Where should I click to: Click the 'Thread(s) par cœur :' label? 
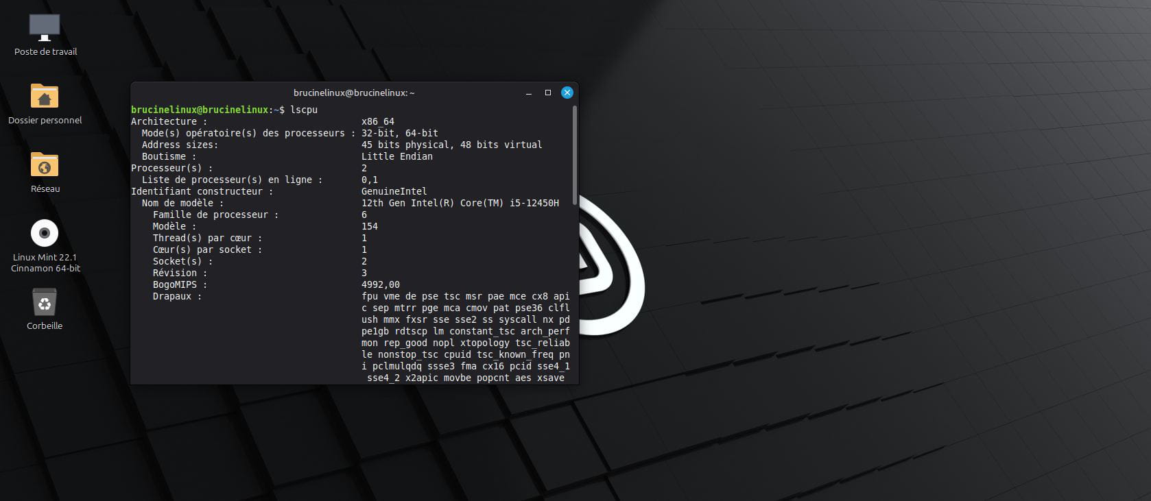[x=208, y=238]
